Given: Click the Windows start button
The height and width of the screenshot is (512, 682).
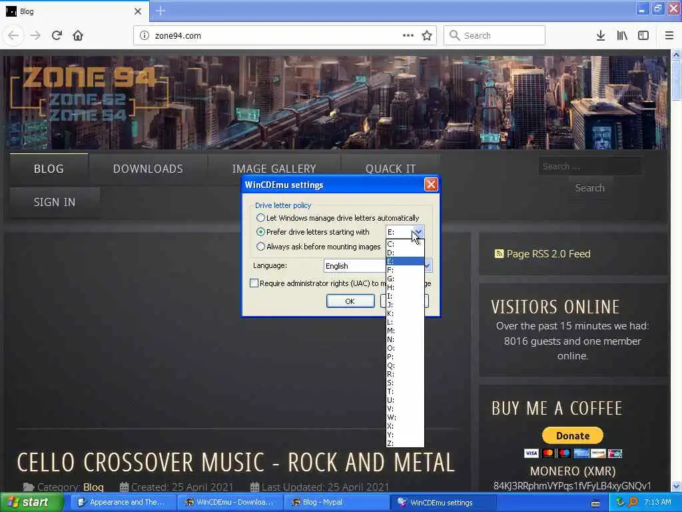Looking at the screenshot, I should (x=31, y=502).
